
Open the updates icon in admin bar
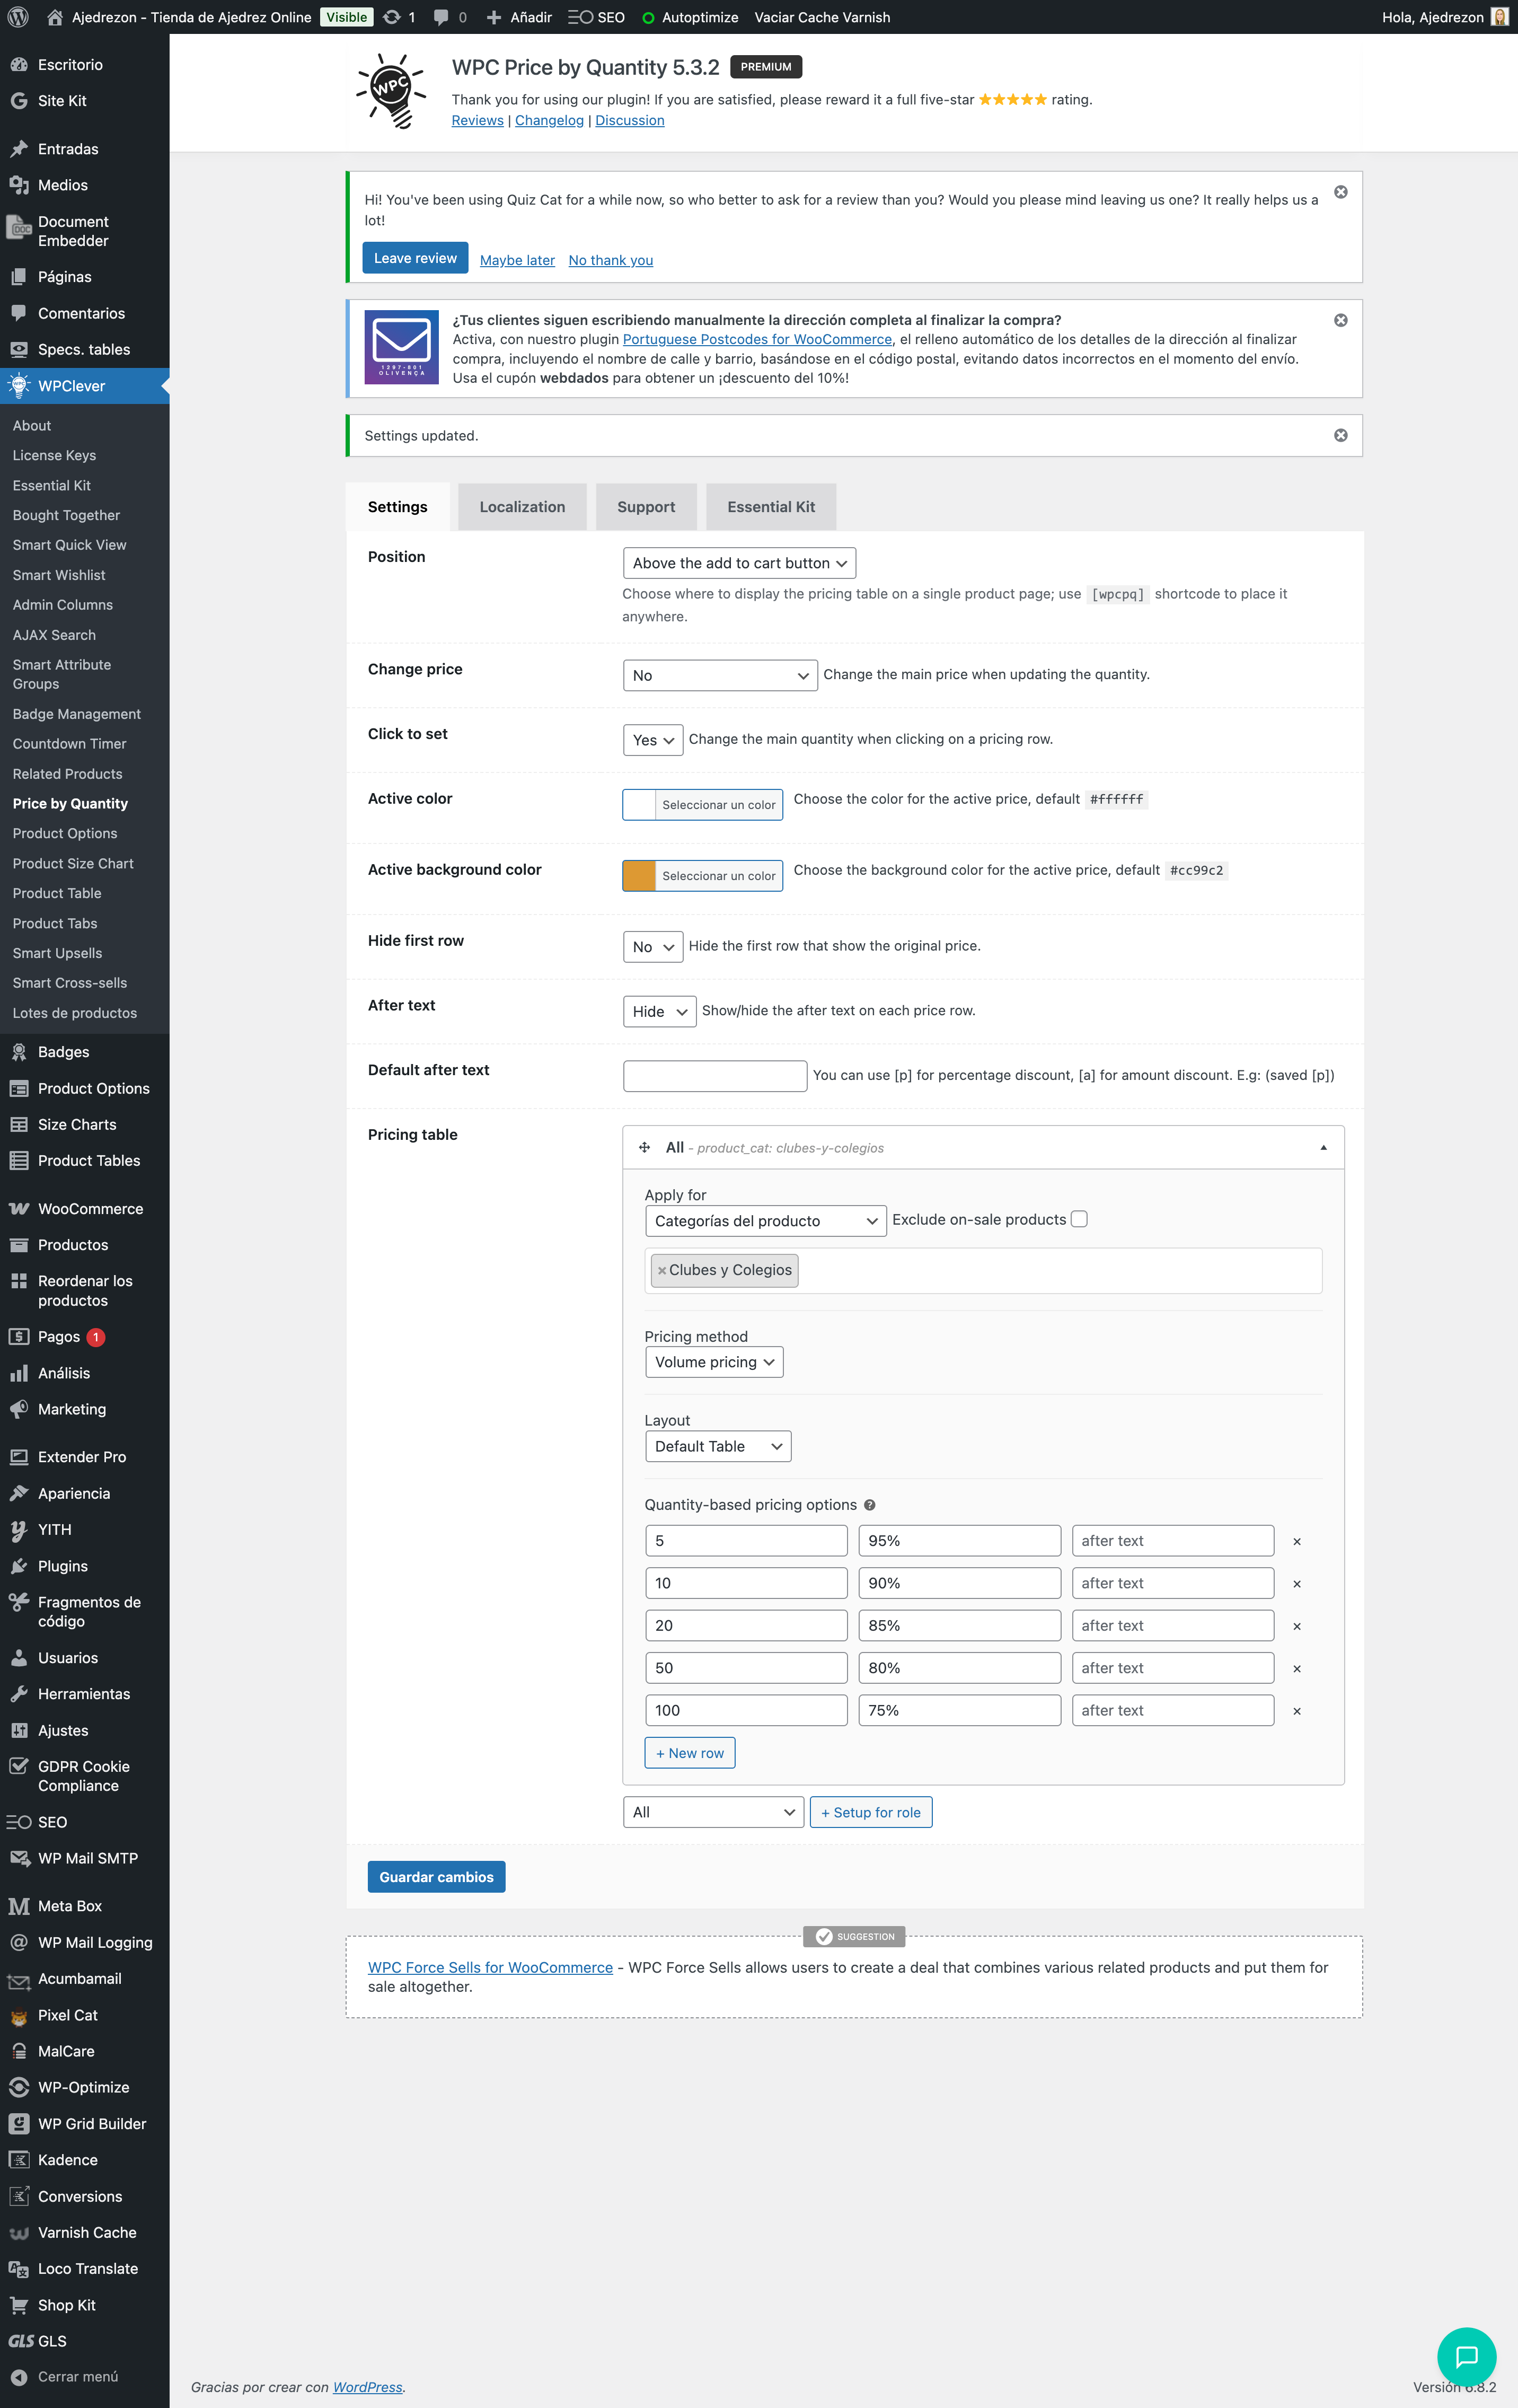(x=399, y=17)
